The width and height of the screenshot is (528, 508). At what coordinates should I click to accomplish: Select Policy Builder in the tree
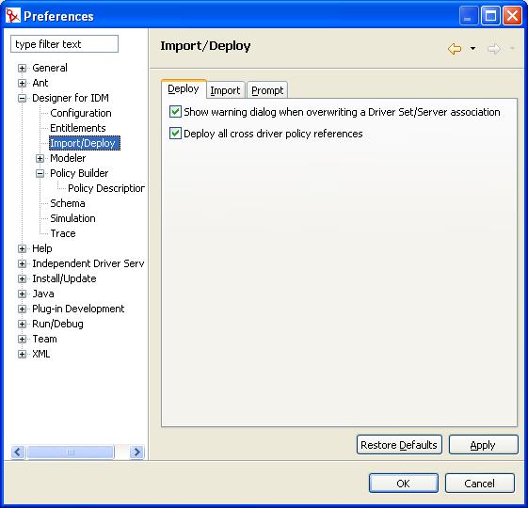79,173
